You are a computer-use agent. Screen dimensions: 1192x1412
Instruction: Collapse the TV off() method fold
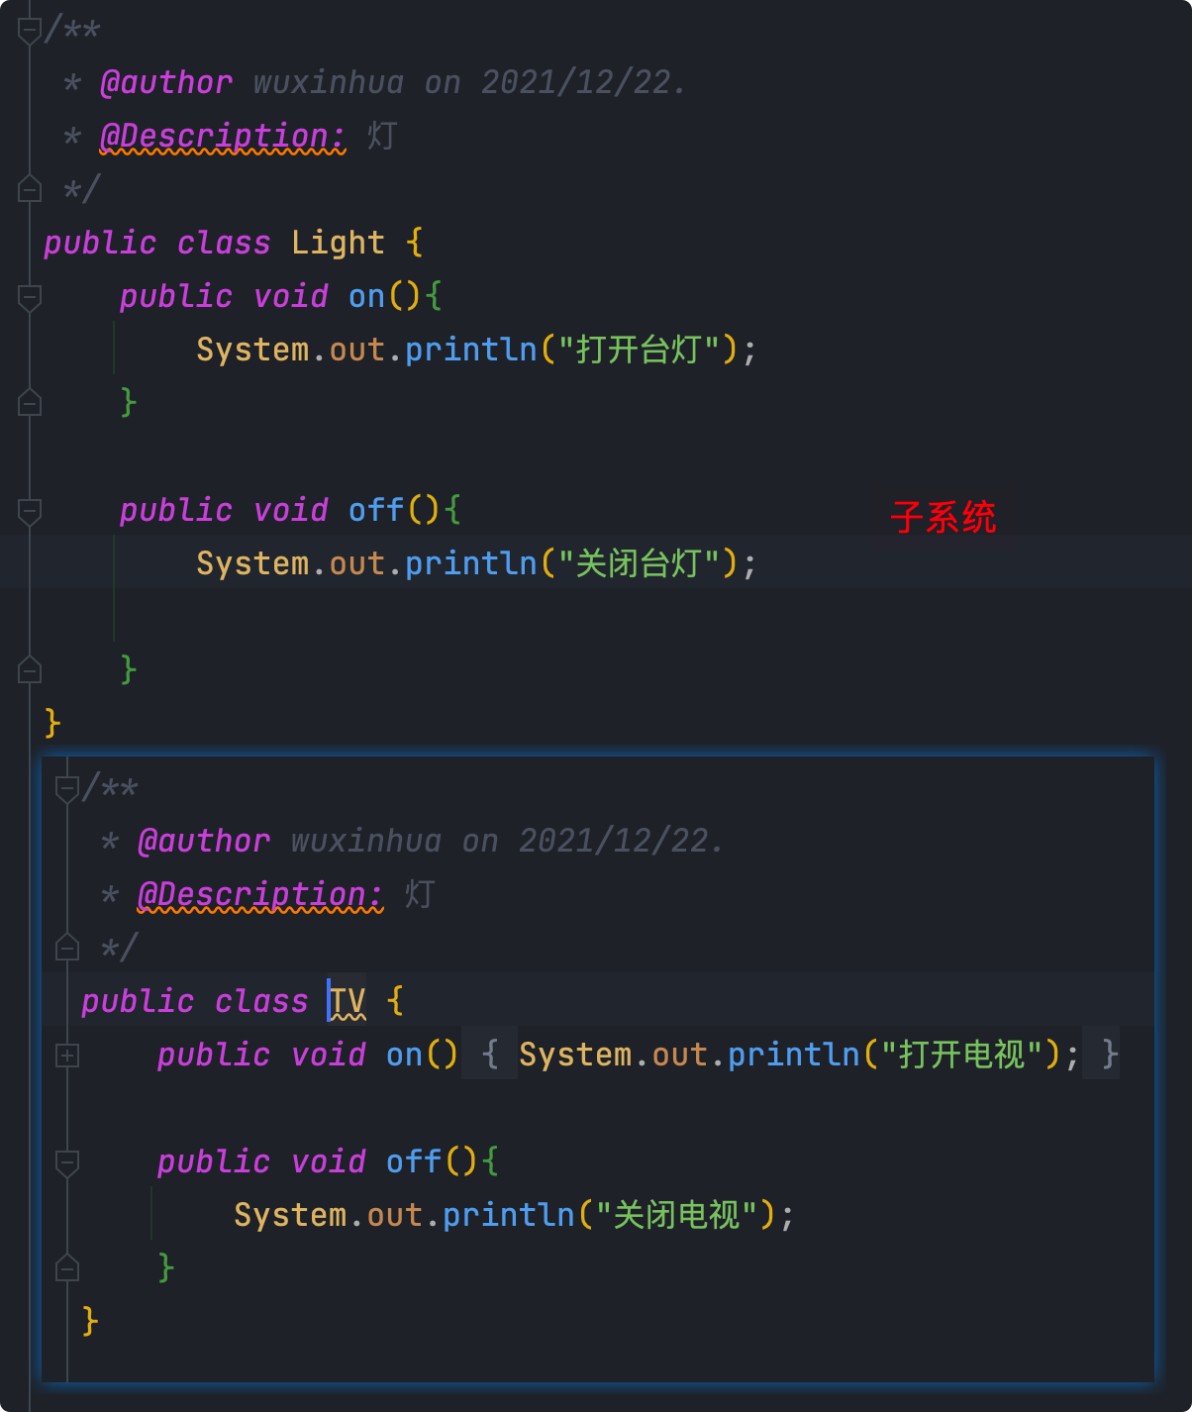pyautogui.click(x=67, y=1161)
